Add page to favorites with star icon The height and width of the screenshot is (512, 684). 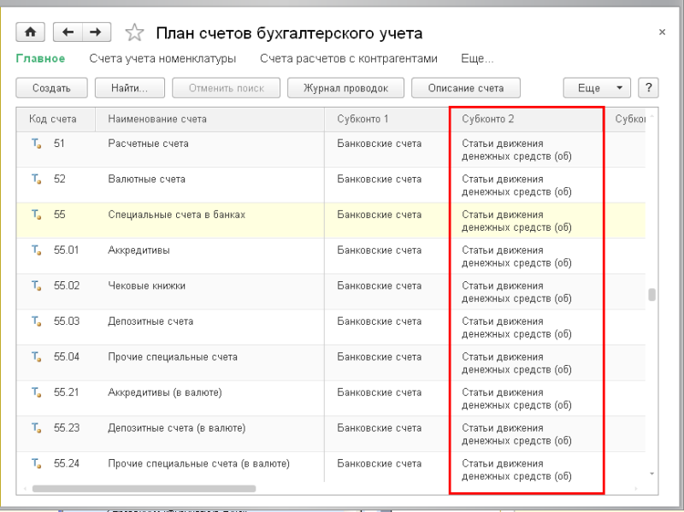tap(134, 33)
